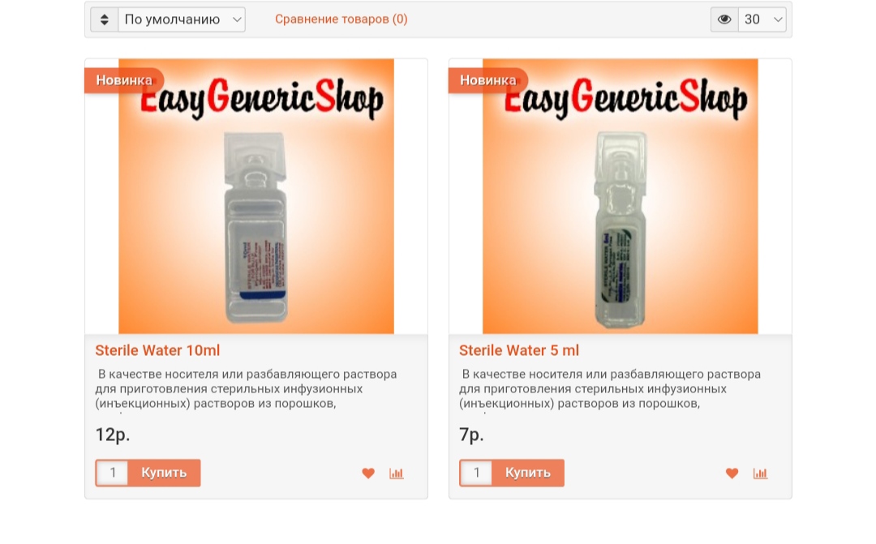Image resolution: width=876 pixels, height=544 pixels.
Task: Open the 'По умолчанию' sort dropdown
Action: [x=182, y=19]
